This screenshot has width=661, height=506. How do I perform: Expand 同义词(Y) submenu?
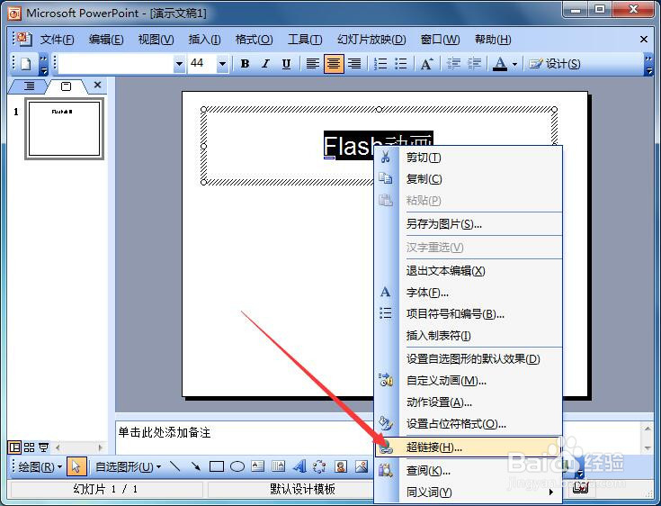point(469,492)
